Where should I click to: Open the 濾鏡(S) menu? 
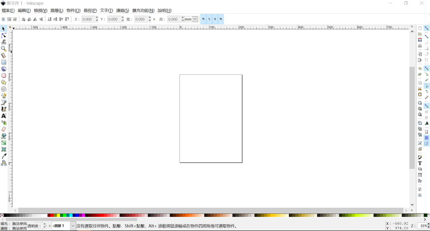[123, 10]
